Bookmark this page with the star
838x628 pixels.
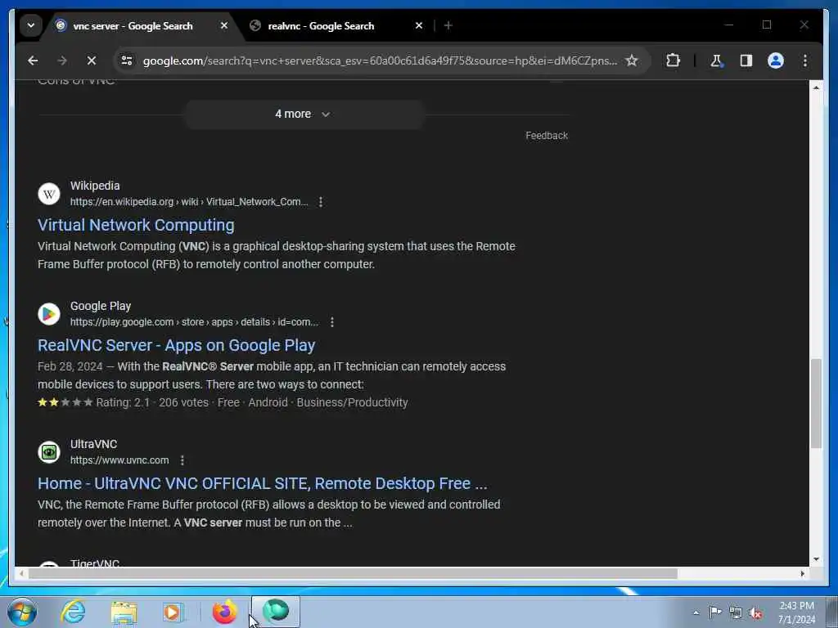pos(632,61)
